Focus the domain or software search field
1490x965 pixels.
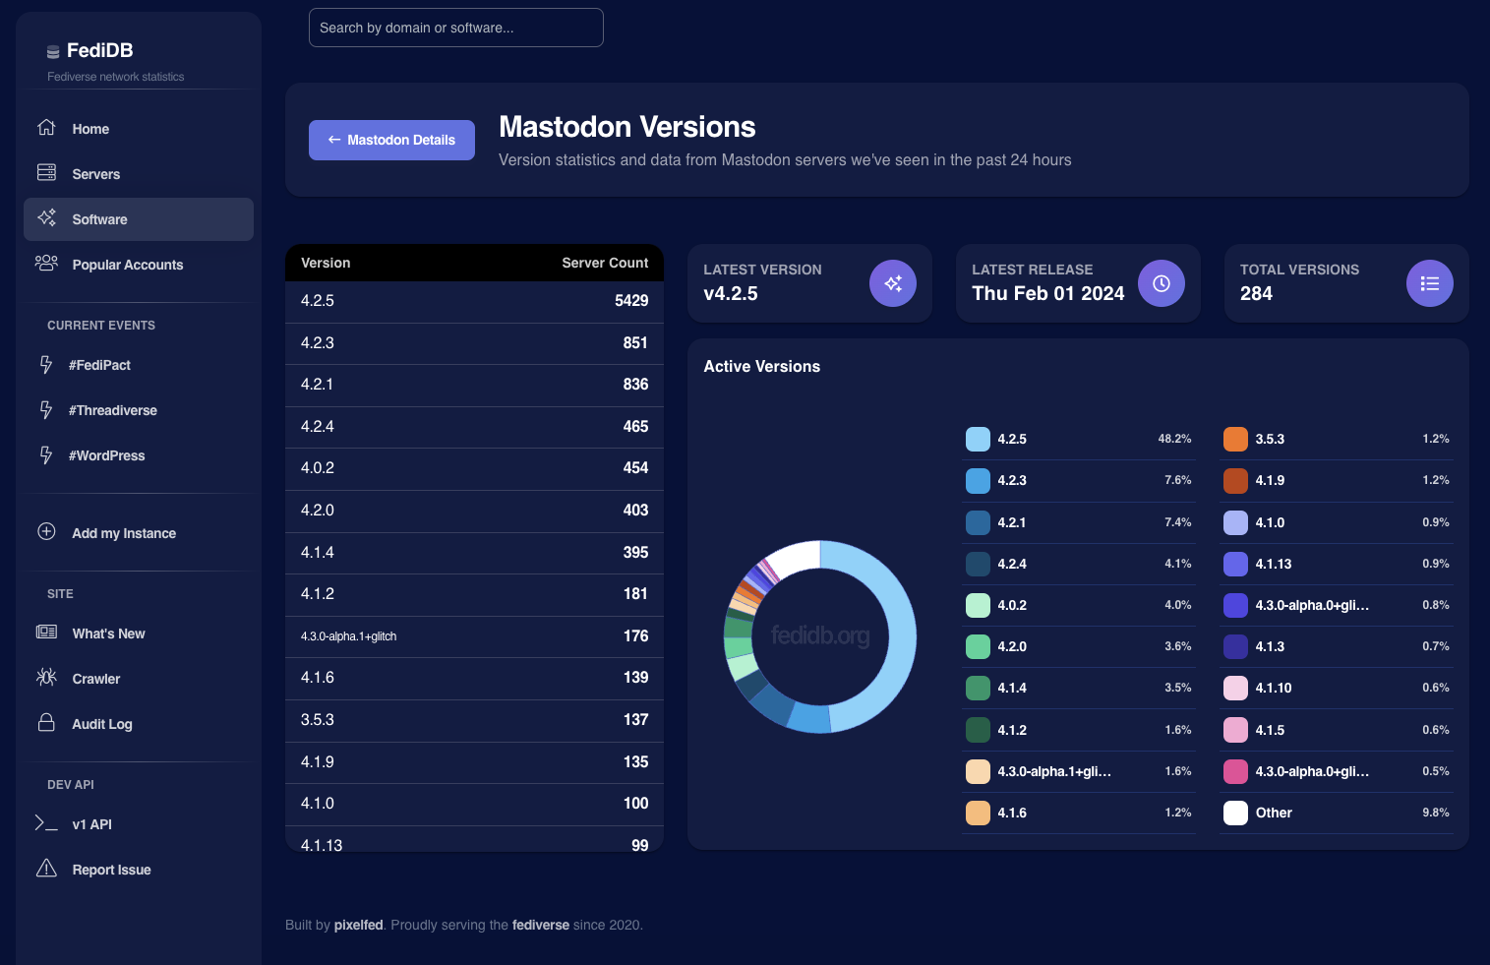coord(456,28)
